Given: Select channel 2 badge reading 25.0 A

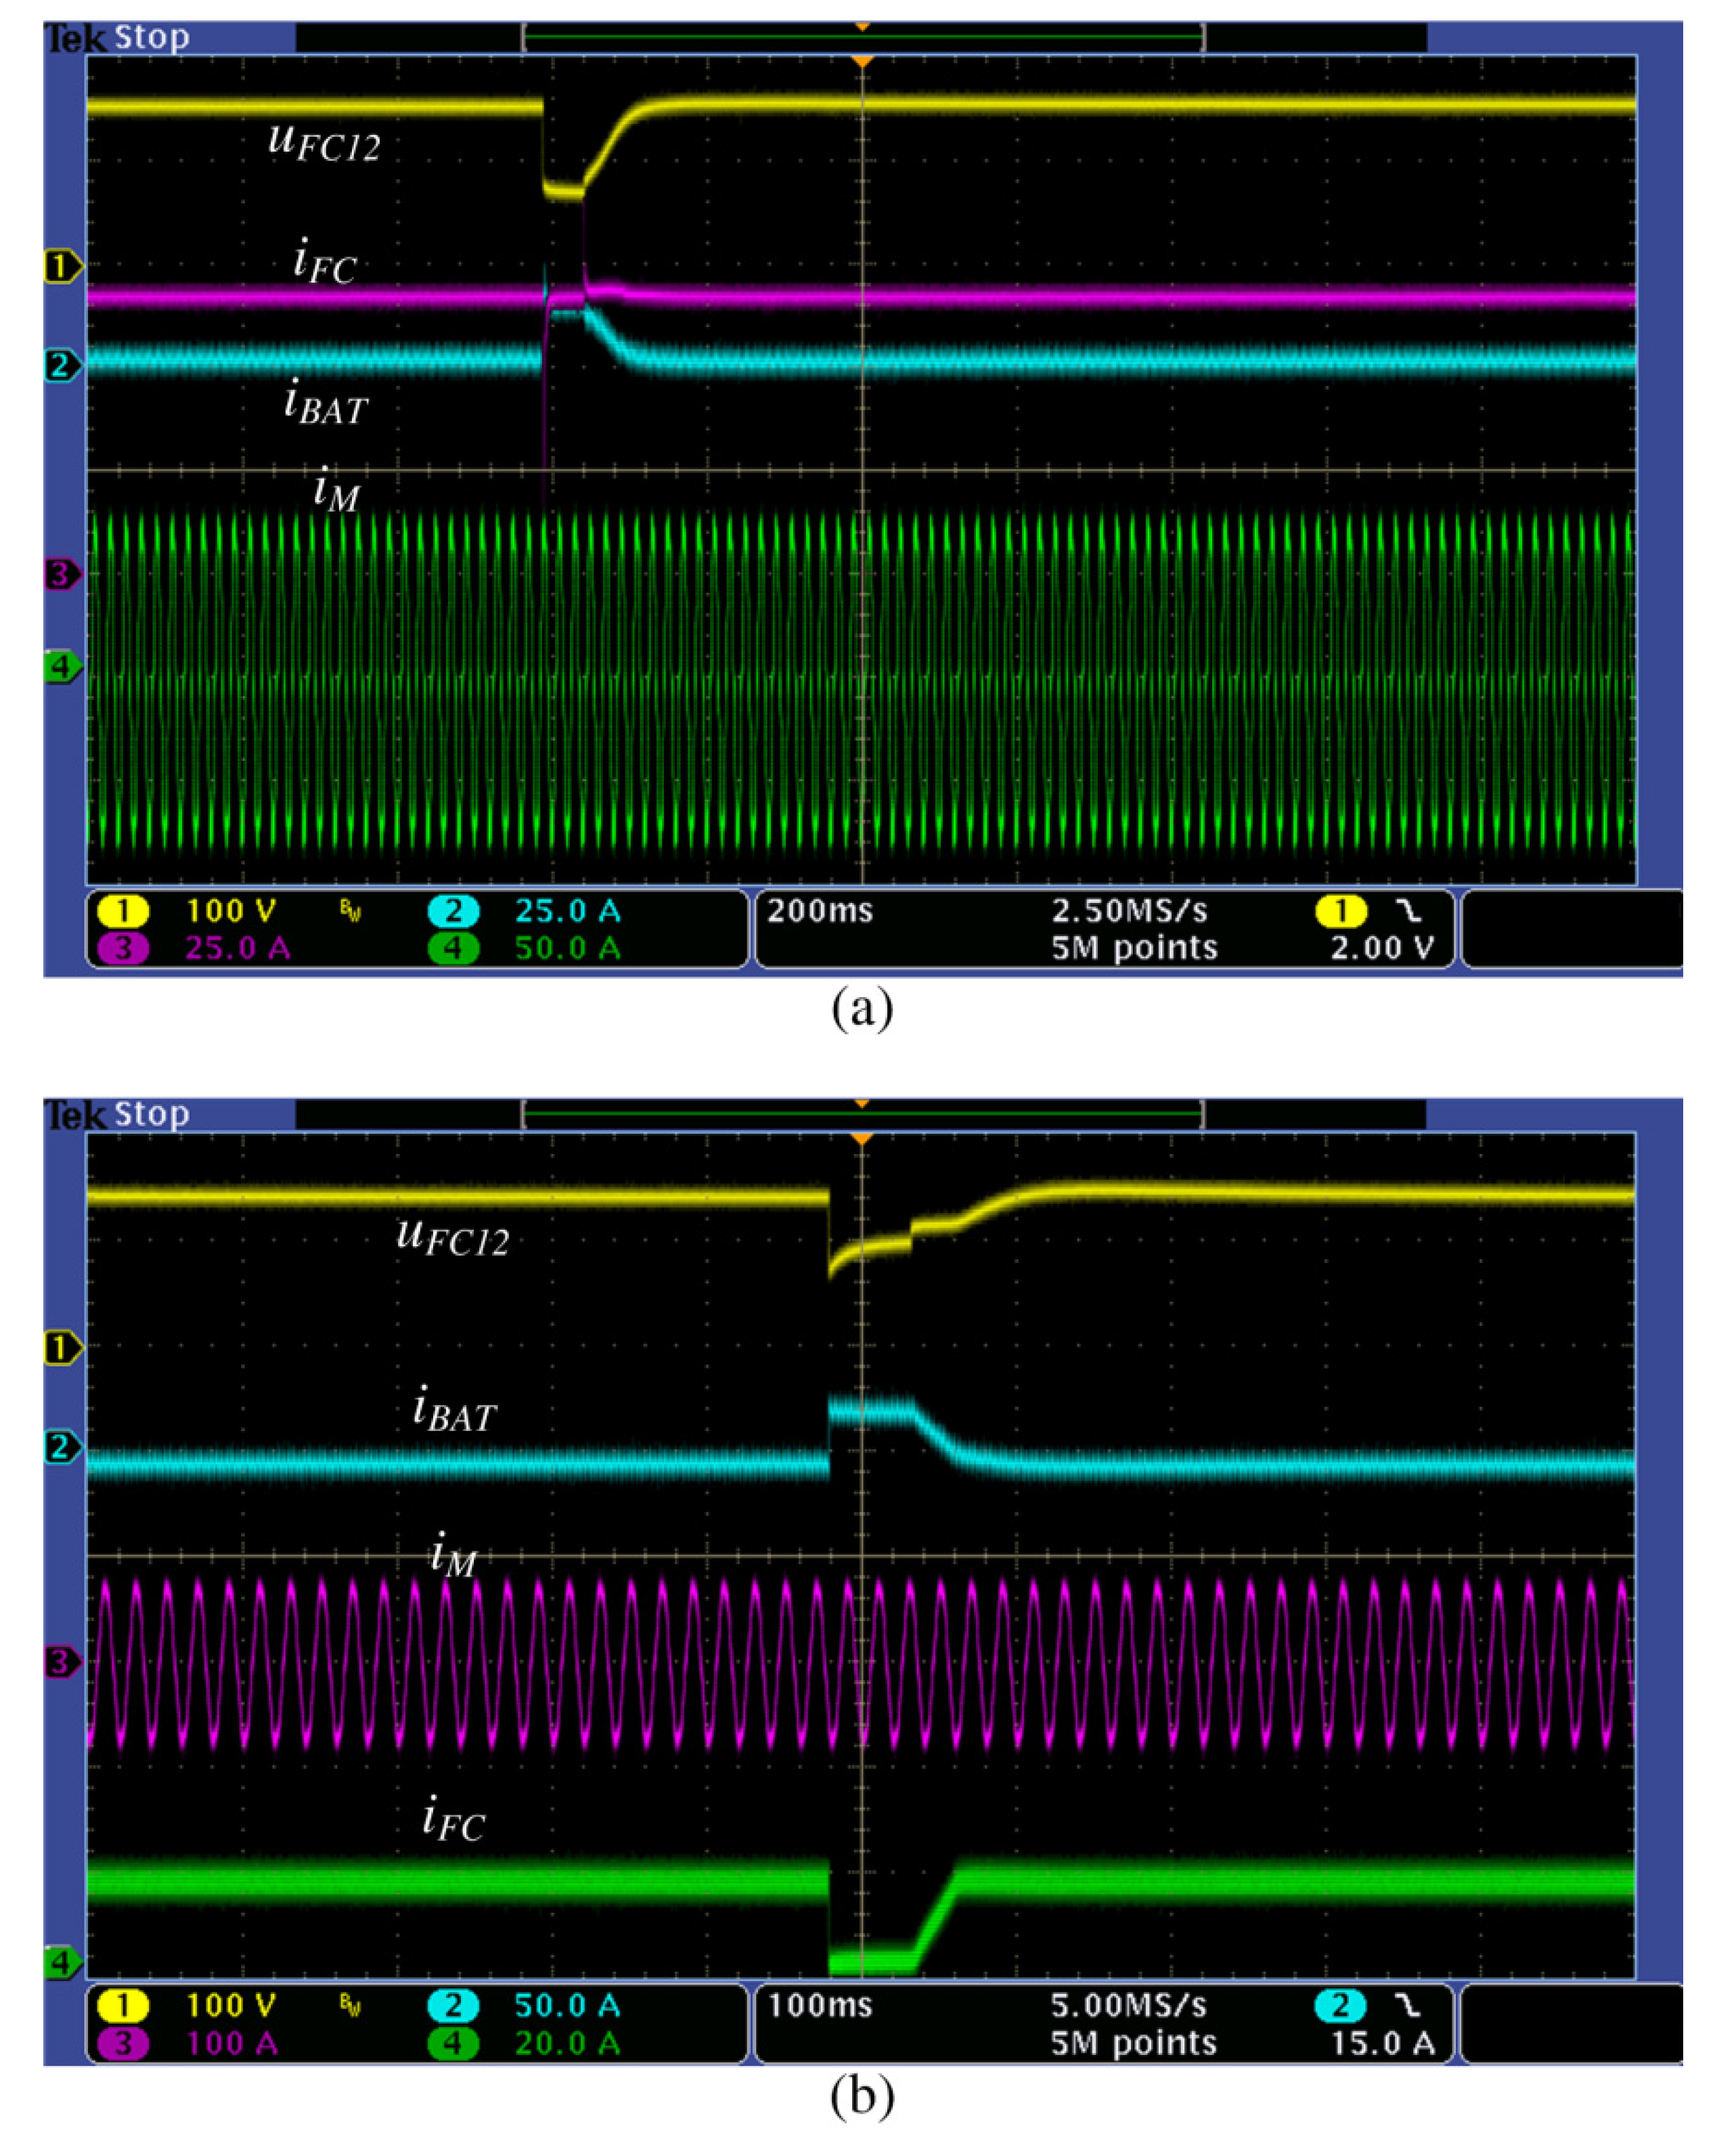Looking at the screenshot, I should (x=454, y=911).
